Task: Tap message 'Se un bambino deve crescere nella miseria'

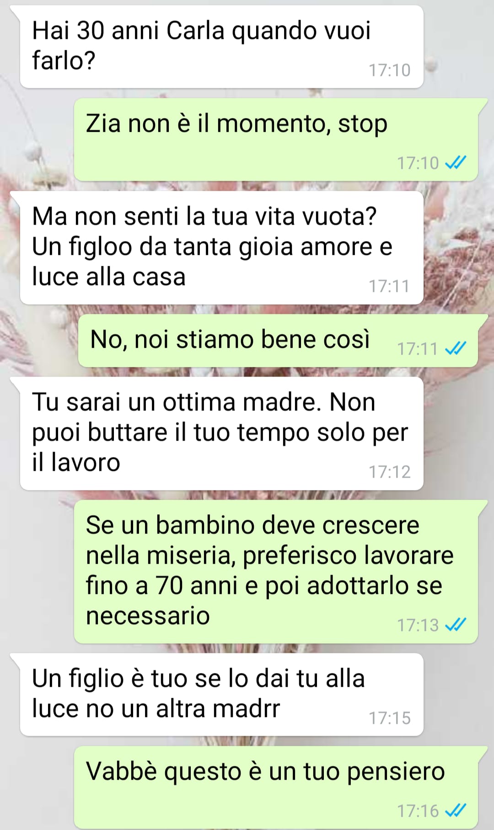Action: tap(276, 571)
